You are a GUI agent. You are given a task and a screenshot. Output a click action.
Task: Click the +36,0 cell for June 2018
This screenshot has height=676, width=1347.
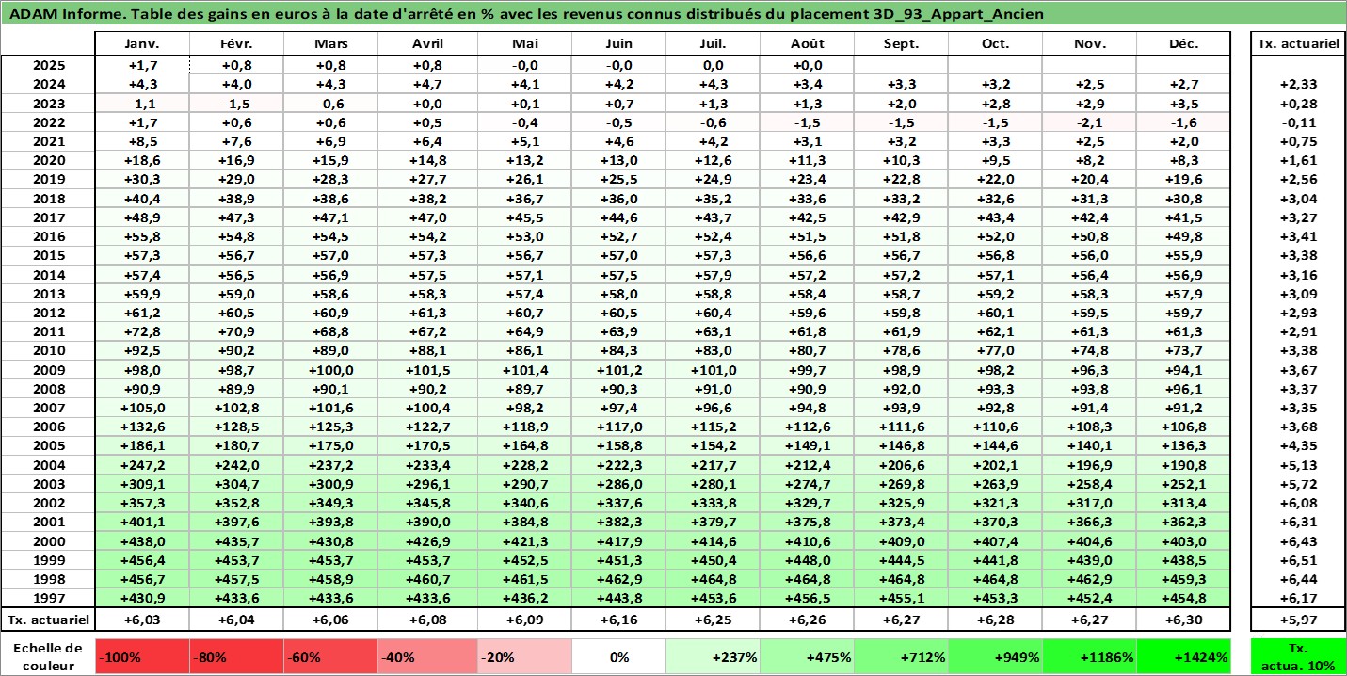pyautogui.click(x=618, y=199)
